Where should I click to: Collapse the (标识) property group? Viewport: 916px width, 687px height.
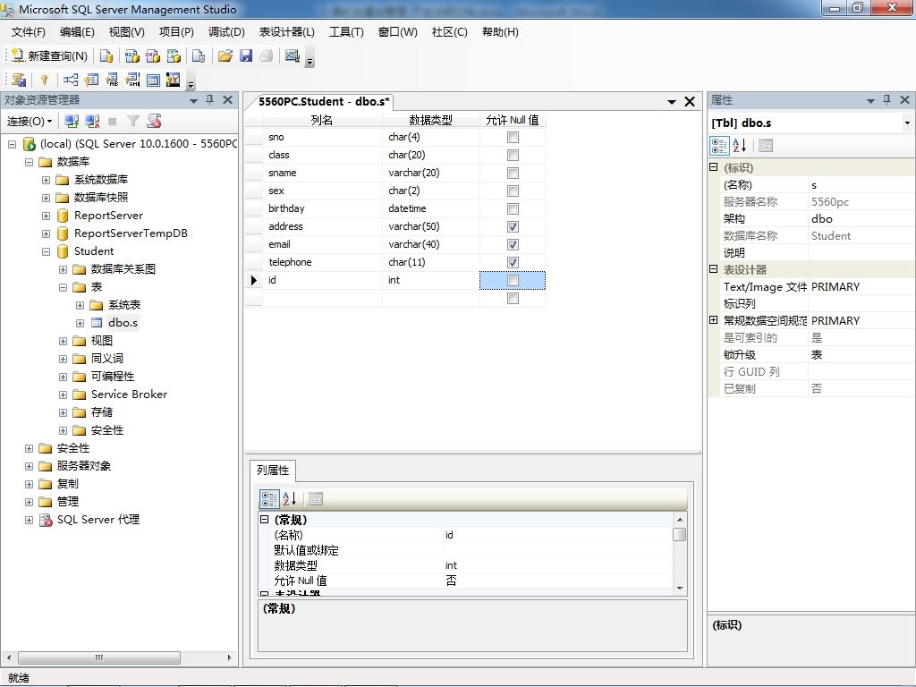click(713, 167)
